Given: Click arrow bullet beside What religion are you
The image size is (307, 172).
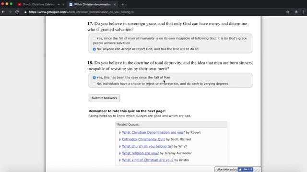Looking at the screenshot, I should [x=120, y=153].
